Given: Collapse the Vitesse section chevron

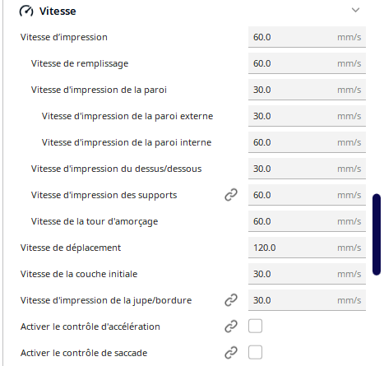Looking at the screenshot, I should pos(355,11).
